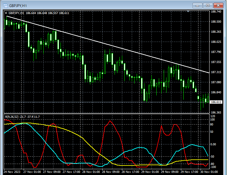Minimize the GBPJPY,H1 chart window
227x175 pixels.
pyautogui.click(x=197, y=6)
